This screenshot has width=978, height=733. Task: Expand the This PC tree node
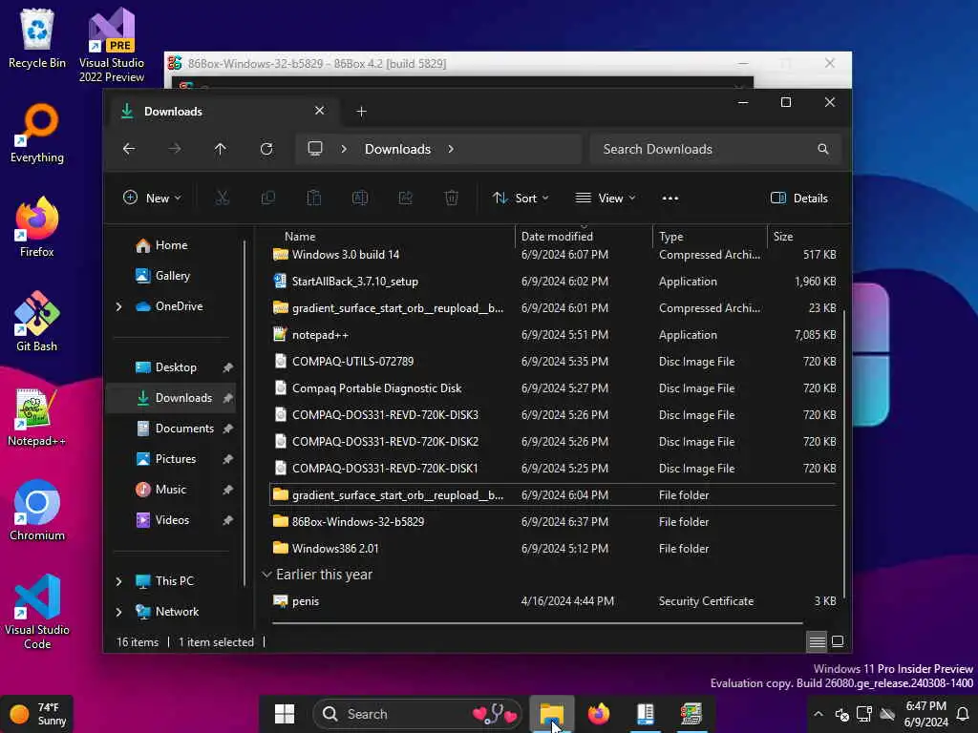[118, 581]
